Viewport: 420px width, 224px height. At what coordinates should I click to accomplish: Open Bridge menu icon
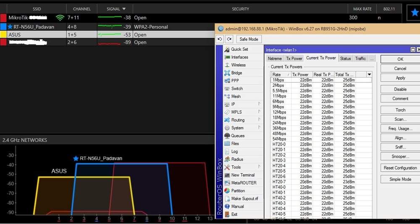coord(227,73)
